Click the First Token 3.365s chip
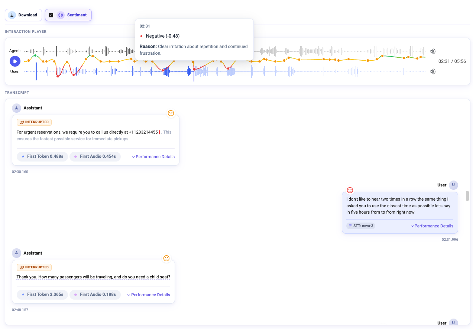Viewport: 473px width, 329px height. (x=42, y=295)
